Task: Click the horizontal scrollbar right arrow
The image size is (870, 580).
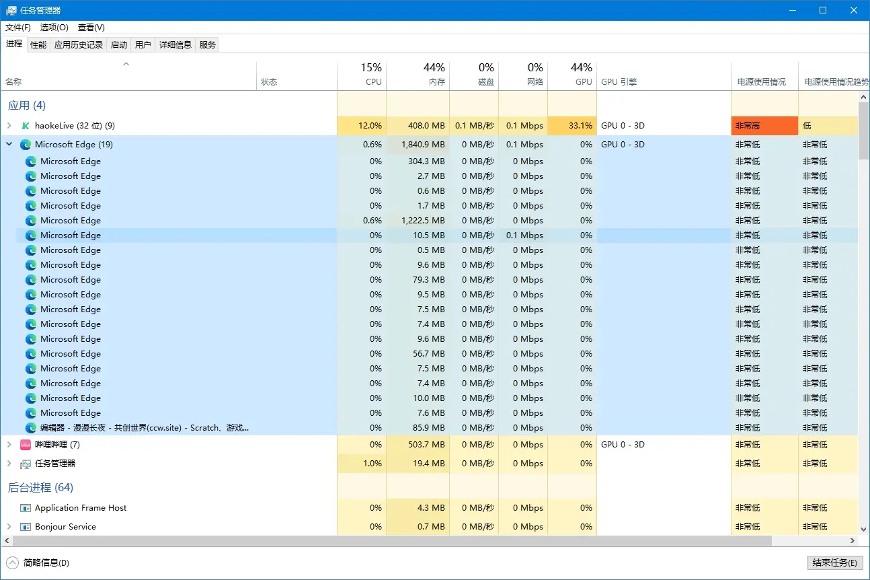Action: 853,541
